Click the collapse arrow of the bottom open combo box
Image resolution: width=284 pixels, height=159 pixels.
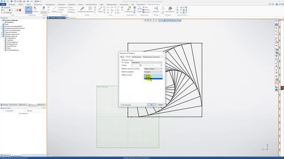click(161, 75)
